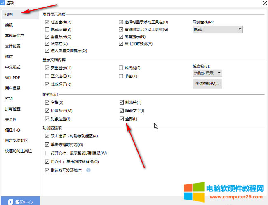Toggle 制表符(T) checkbox
Screen dimensions: 268x205
click(122, 102)
